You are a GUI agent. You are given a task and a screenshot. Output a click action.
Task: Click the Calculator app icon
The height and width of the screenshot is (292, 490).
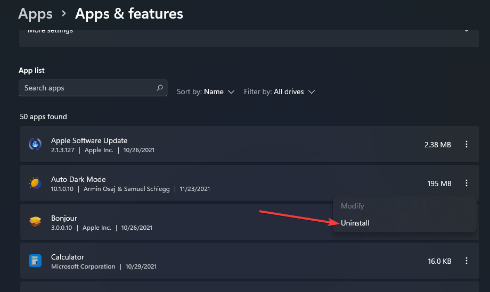(x=35, y=261)
